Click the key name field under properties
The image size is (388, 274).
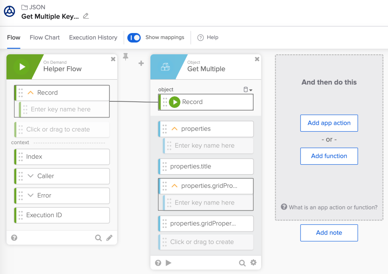pyautogui.click(x=205, y=146)
